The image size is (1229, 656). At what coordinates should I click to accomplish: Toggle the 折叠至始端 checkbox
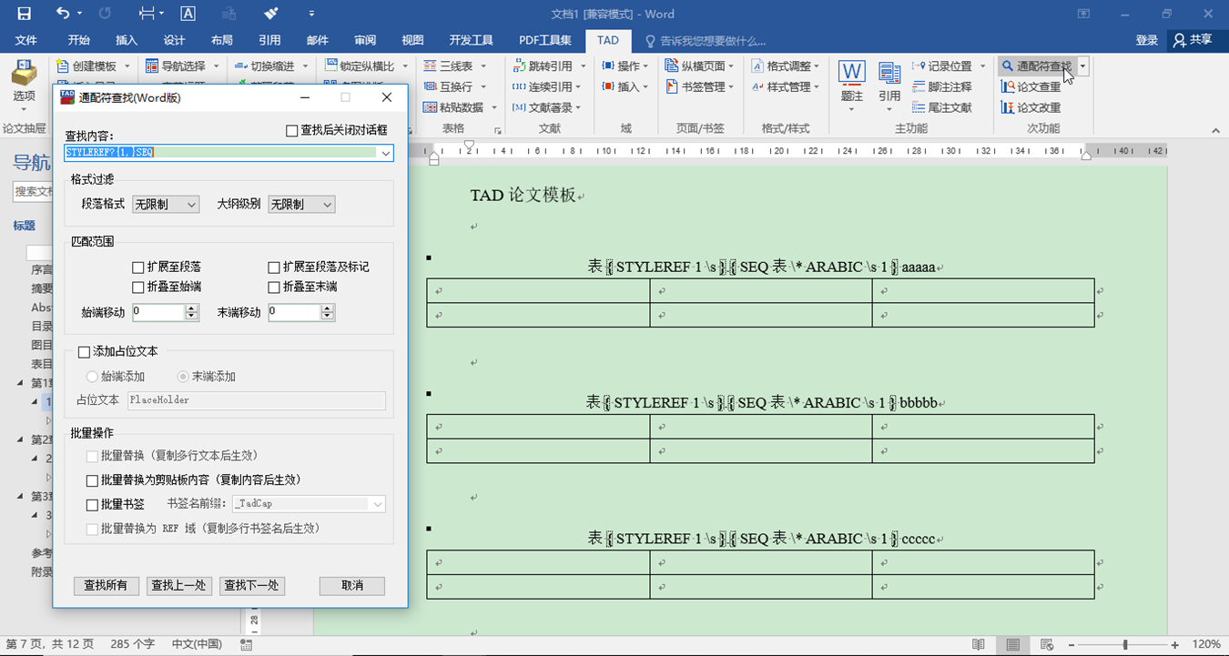[137, 288]
